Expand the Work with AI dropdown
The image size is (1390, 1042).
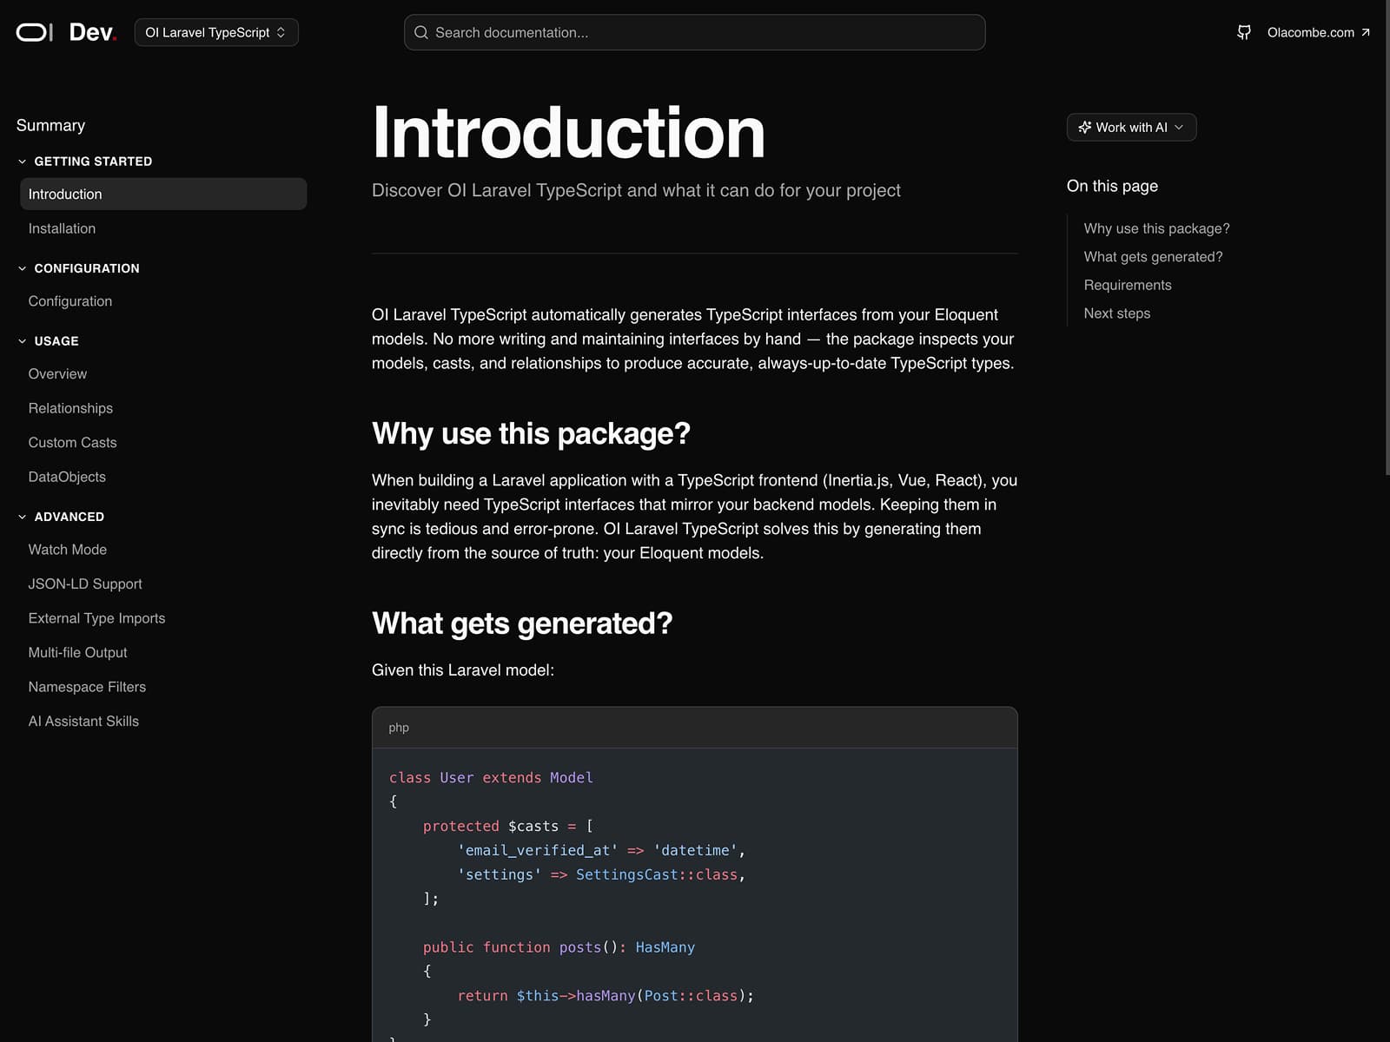1131,127
